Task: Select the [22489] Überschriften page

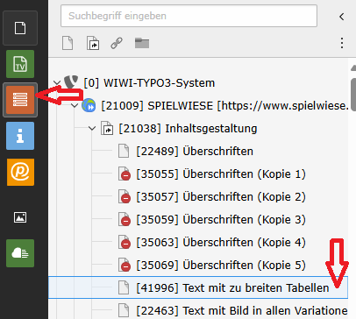Action: pos(195,152)
